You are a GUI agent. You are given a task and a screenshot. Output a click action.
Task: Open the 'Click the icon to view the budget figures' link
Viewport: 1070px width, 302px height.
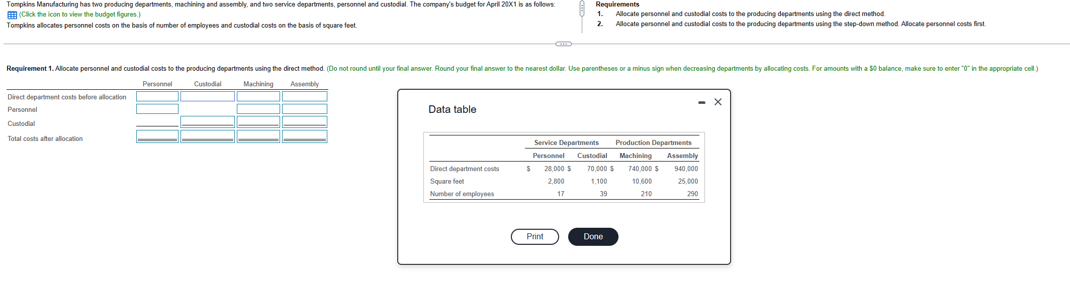click(x=80, y=15)
